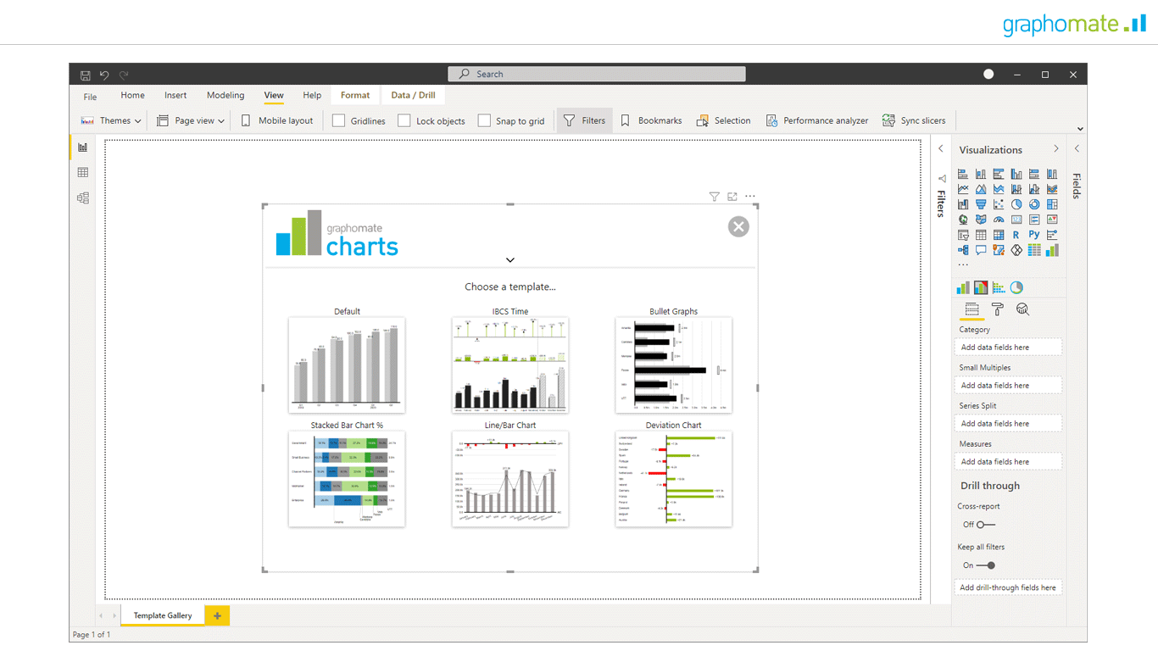Open the File menu

[x=90, y=97]
